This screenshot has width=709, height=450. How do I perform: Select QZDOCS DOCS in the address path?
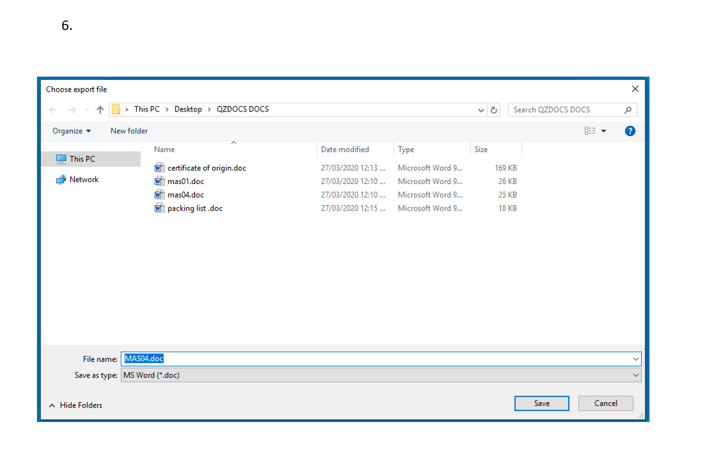[242, 109]
